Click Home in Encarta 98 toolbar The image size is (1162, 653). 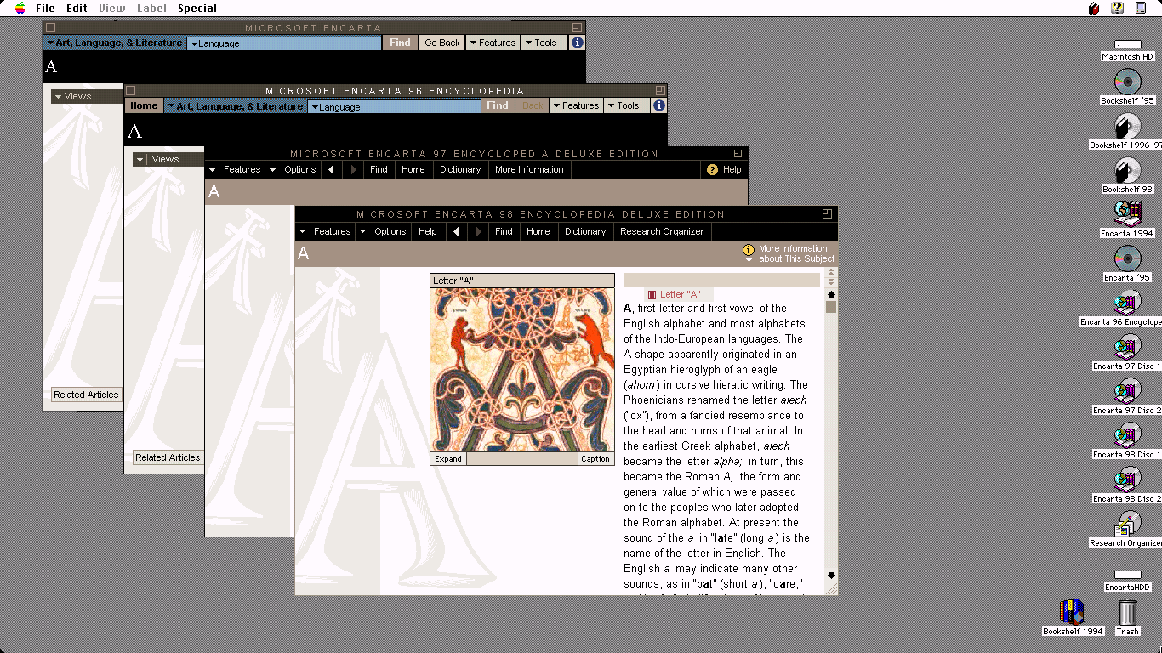point(538,231)
